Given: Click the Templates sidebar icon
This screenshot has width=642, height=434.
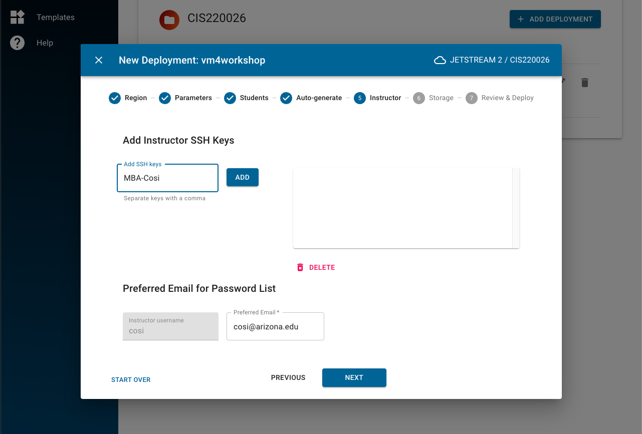Looking at the screenshot, I should point(18,17).
